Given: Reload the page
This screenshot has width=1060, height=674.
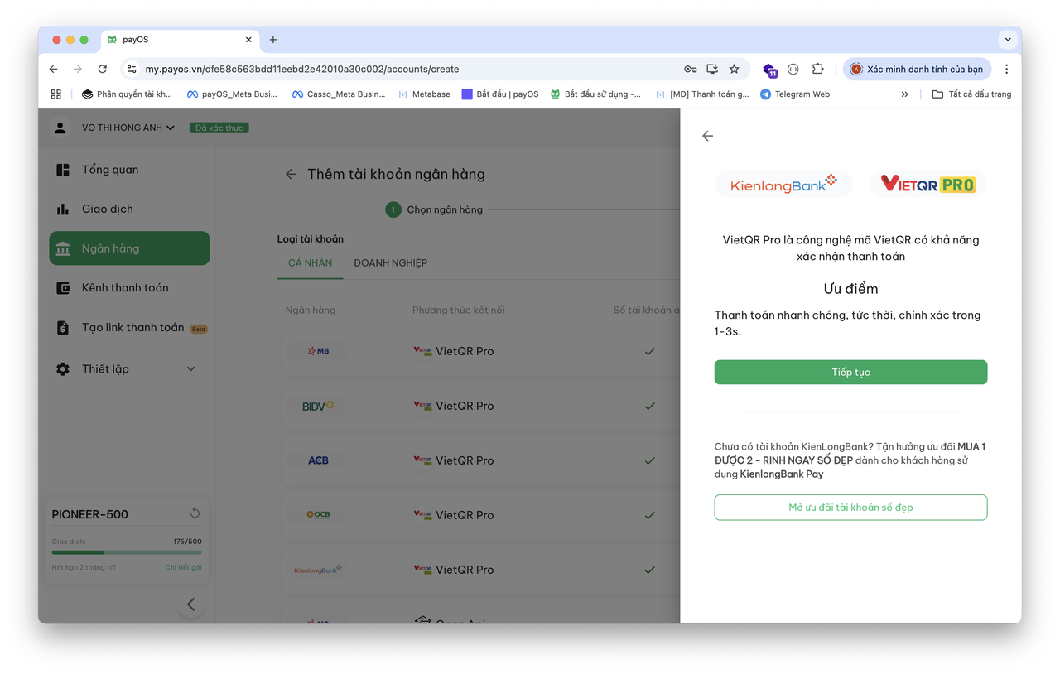Looking at the screenshot, I should (x=102, y=69).
